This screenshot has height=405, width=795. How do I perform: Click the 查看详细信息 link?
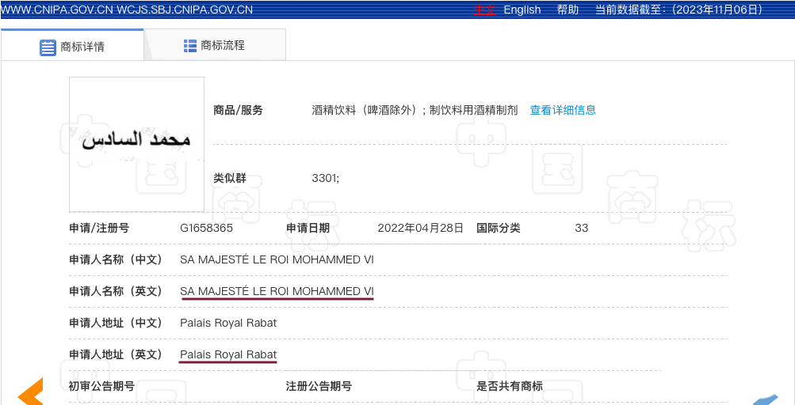click(563, 110)
